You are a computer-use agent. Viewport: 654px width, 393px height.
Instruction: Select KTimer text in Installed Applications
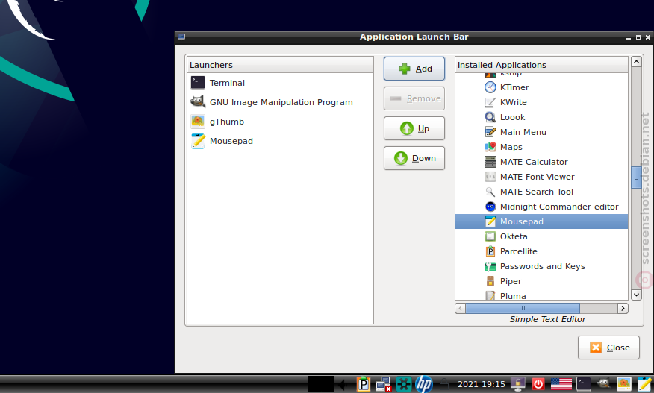[514, 87]
